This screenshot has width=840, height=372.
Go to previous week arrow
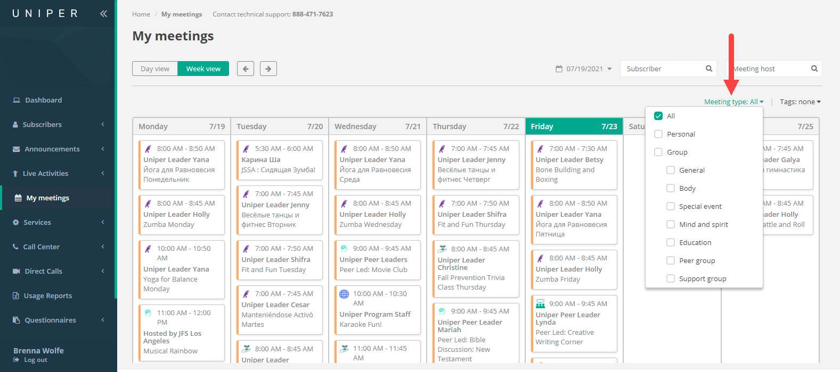[246, 69]
